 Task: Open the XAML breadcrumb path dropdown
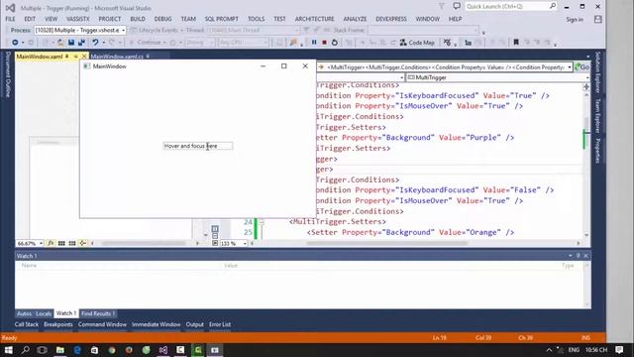click(x=570, y=67)
